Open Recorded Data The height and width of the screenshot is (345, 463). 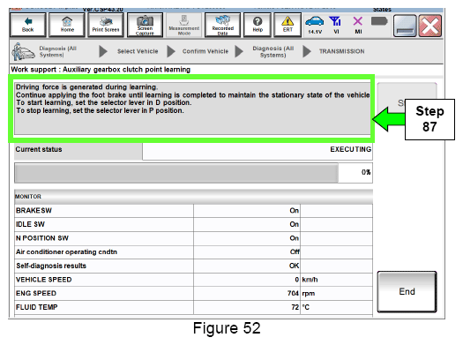222,25
